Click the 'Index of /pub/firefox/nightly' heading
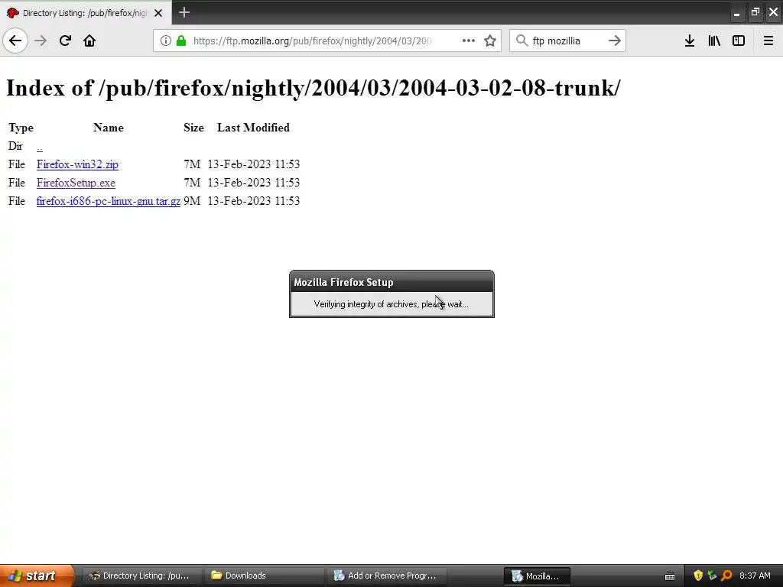This screenshot has width=783, height=587. coord(313,88)
